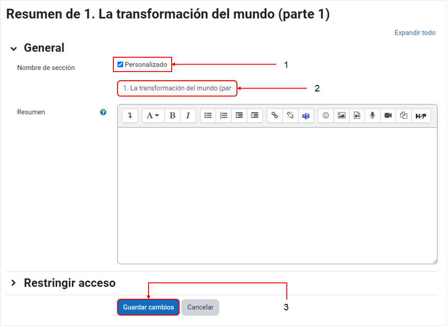Indent the selected text
Screen dimensions: 447x326
click(255, 115)
